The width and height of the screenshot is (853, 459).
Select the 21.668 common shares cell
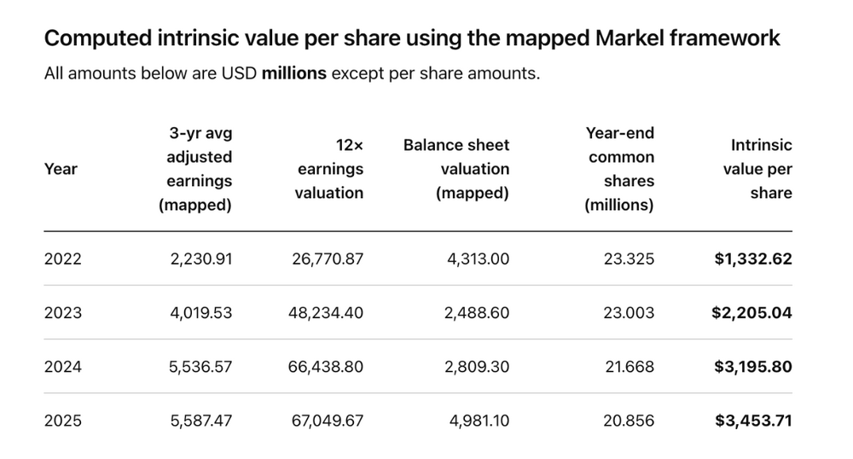pos(630,367)
